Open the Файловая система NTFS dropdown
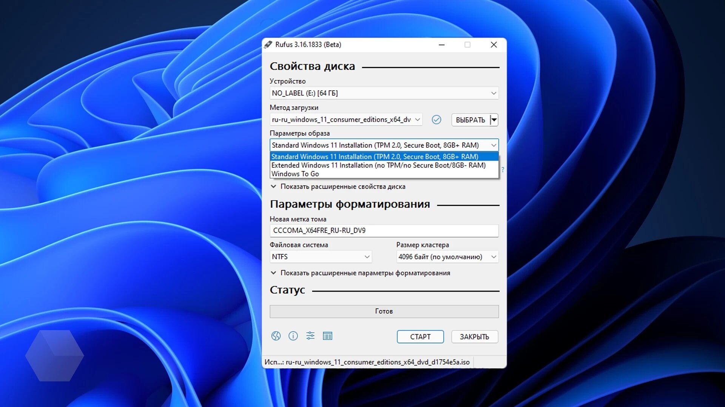This screenshot has width=725, height=407. click(x=321, y=257)
